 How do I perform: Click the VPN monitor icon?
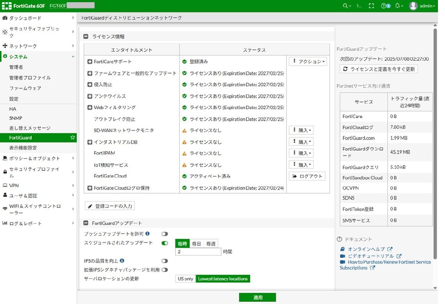(5, 185)
